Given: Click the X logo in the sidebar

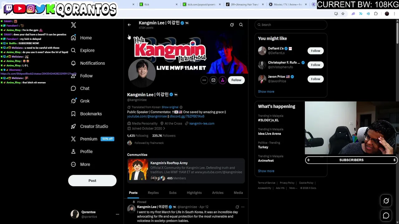Looking at the screenshot, I should click(x=74, y=25).
